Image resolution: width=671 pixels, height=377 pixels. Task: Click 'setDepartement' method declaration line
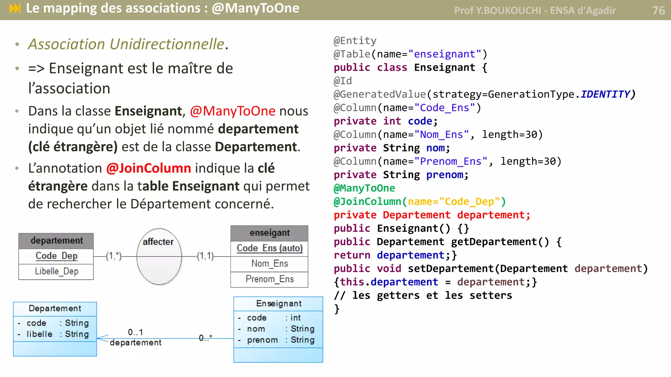491,269
